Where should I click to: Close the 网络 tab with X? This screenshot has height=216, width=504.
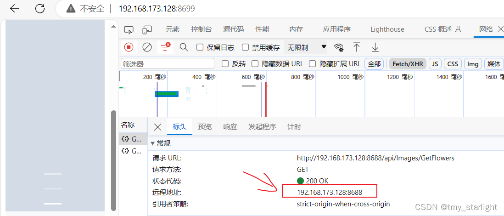[x=500, y=29]
